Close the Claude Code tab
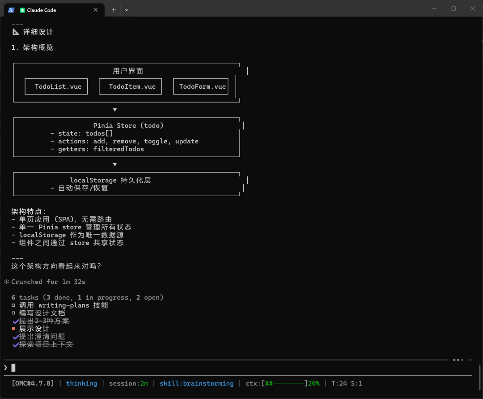This screenshot has height=399, width=483. tap(96, 10)
